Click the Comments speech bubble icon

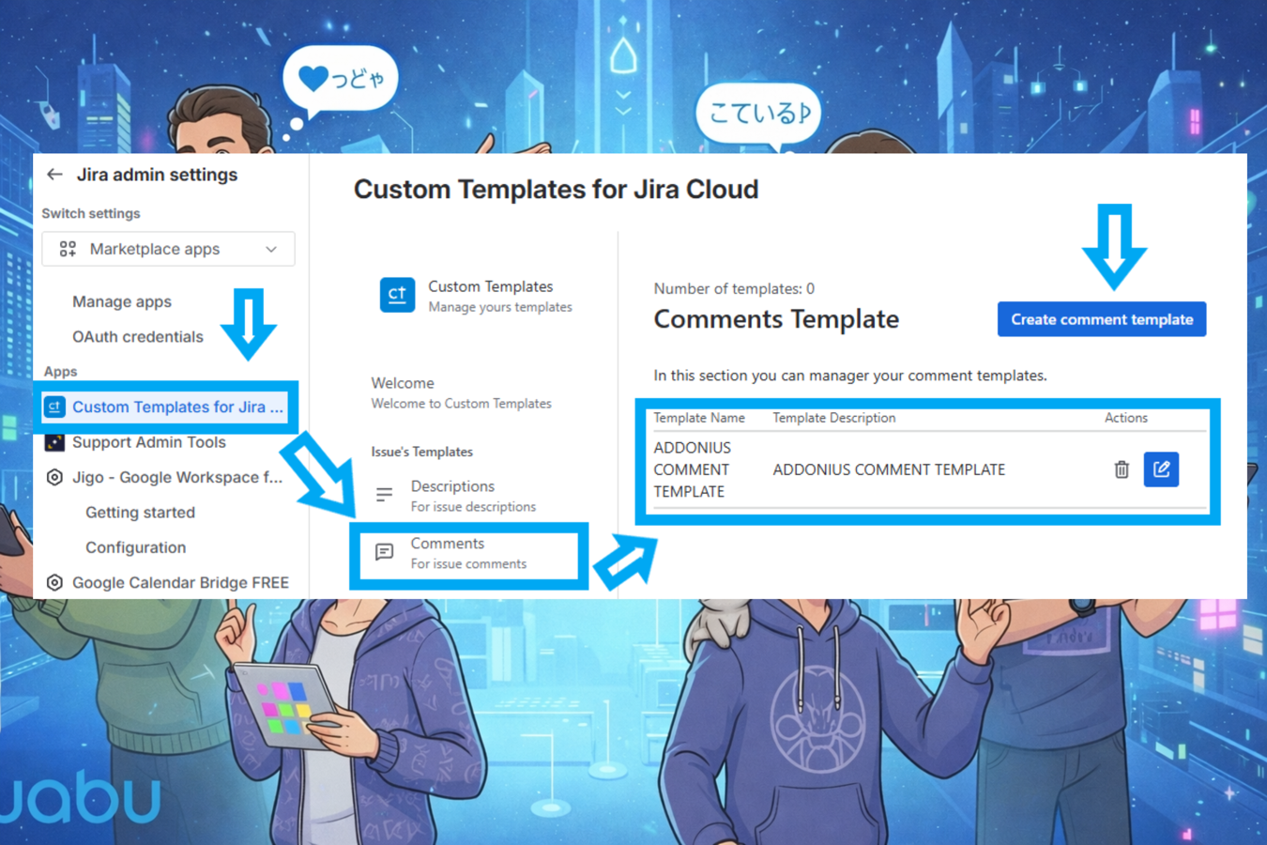(x=384, y=552)
